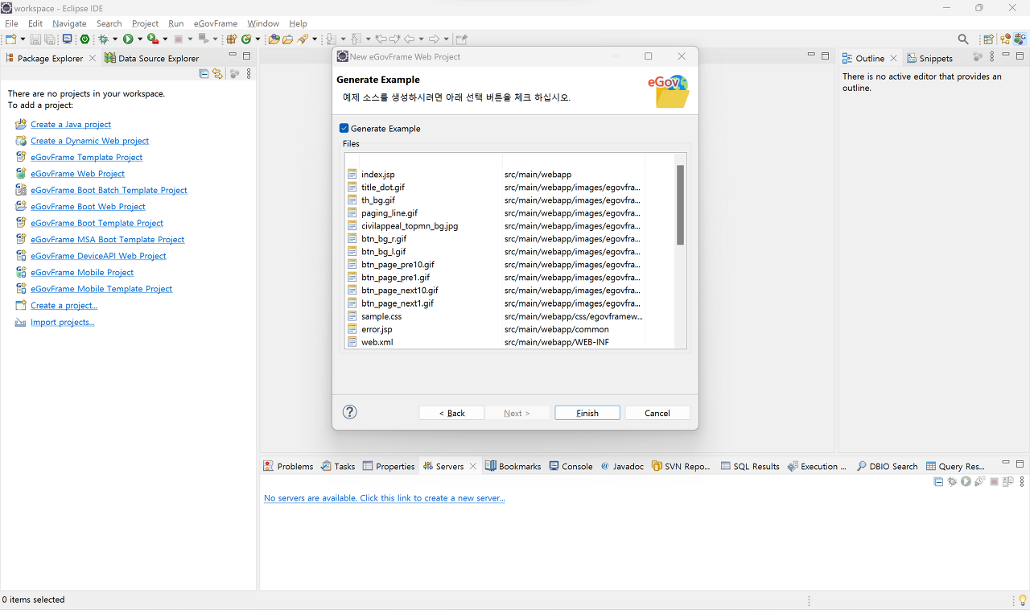Click the Servers view collapse all icon
The width and height of the screenshot is (1030, 610).
point(938,481)
